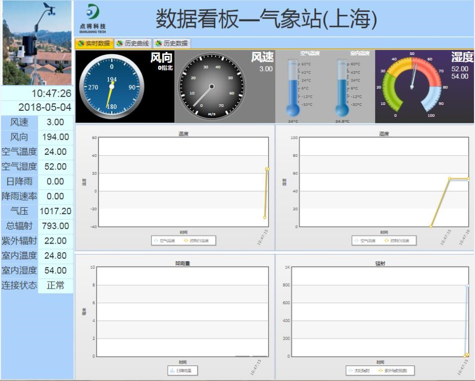Click the 湿度 semicircular colored gauge
This screenshot has height=381, width=475.
pos(412,84)
